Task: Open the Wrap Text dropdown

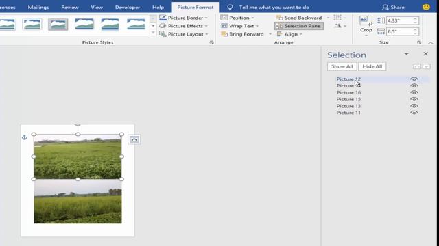Action: (239, 26)
